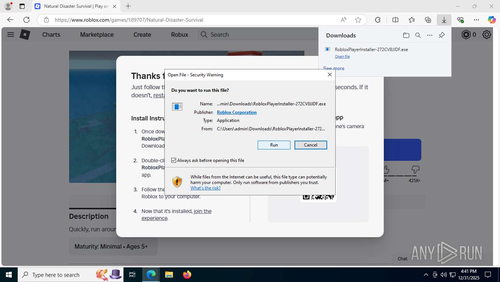This screenshot has width=500, height=282.
Task: Open more options in Downloads panel
Action: [430, 35]
